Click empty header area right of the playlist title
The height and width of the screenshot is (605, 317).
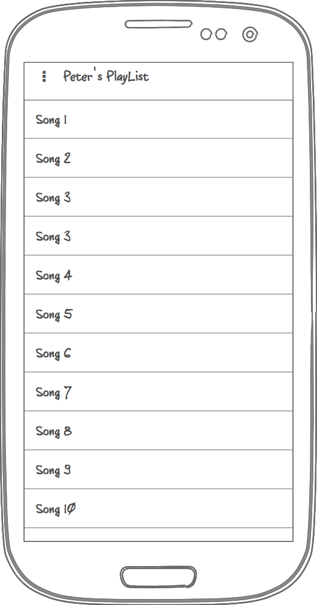pyautogui.click(x=221, y=81)
